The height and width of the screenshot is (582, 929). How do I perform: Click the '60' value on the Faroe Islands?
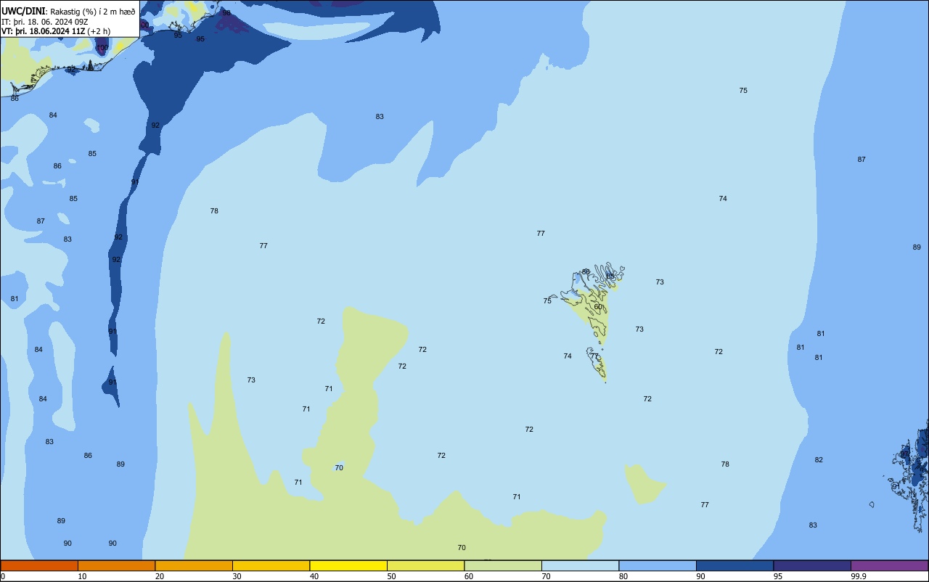pos(598,307)
